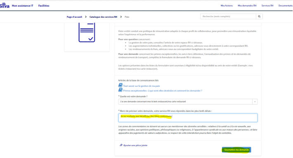The width and height of the screenshot is (293, 158).
Task: Click second breadcrumb chevron before Paie
Action: [x=121, y=17]
